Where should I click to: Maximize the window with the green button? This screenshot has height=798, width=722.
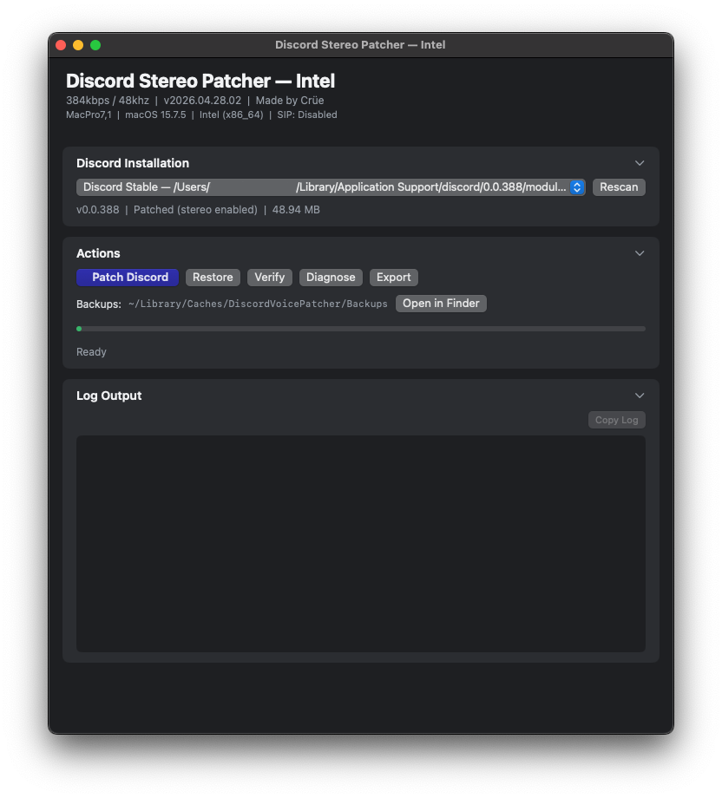coord(95,45)
